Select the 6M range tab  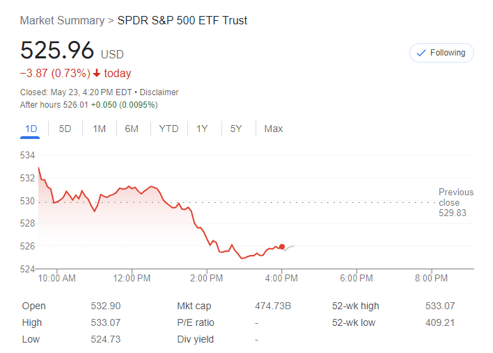coord(132,129)
